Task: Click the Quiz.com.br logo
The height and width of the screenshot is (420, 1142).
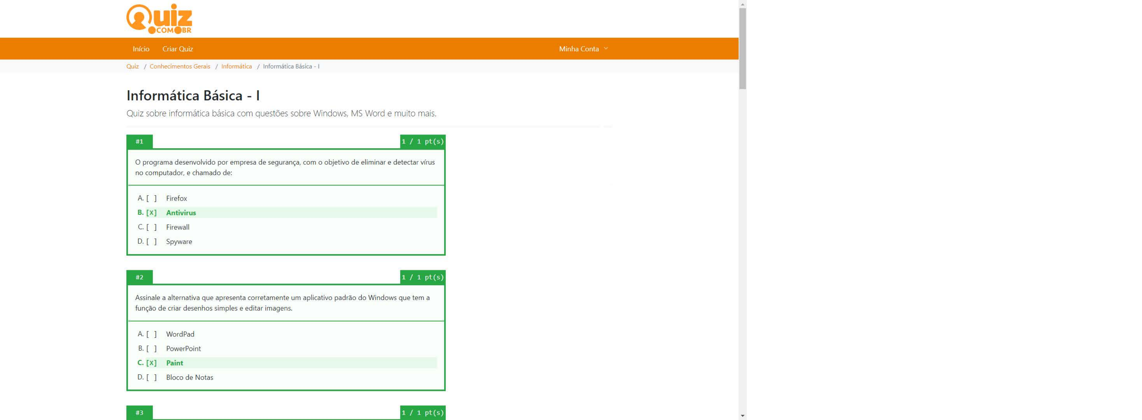Action: pyautogui.click(x=159, y=18)
